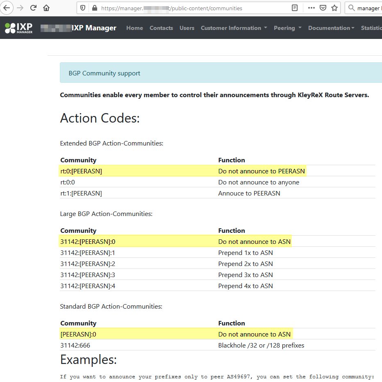Reload the page with the refresh icon
382x382 pixels.
pyautogui.click(x=34, y=8)
